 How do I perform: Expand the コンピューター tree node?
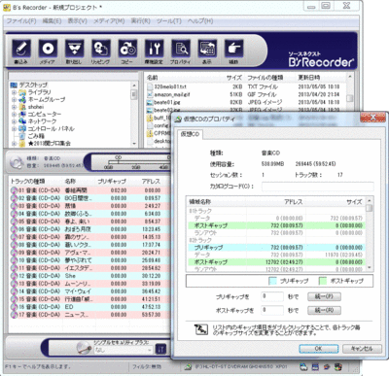click(x=14, y=115)
